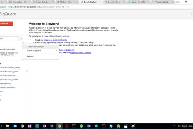Select the Welcome to BigQuery! heading
The height and width of the screenshot is (129, 193).
[44, 24]
